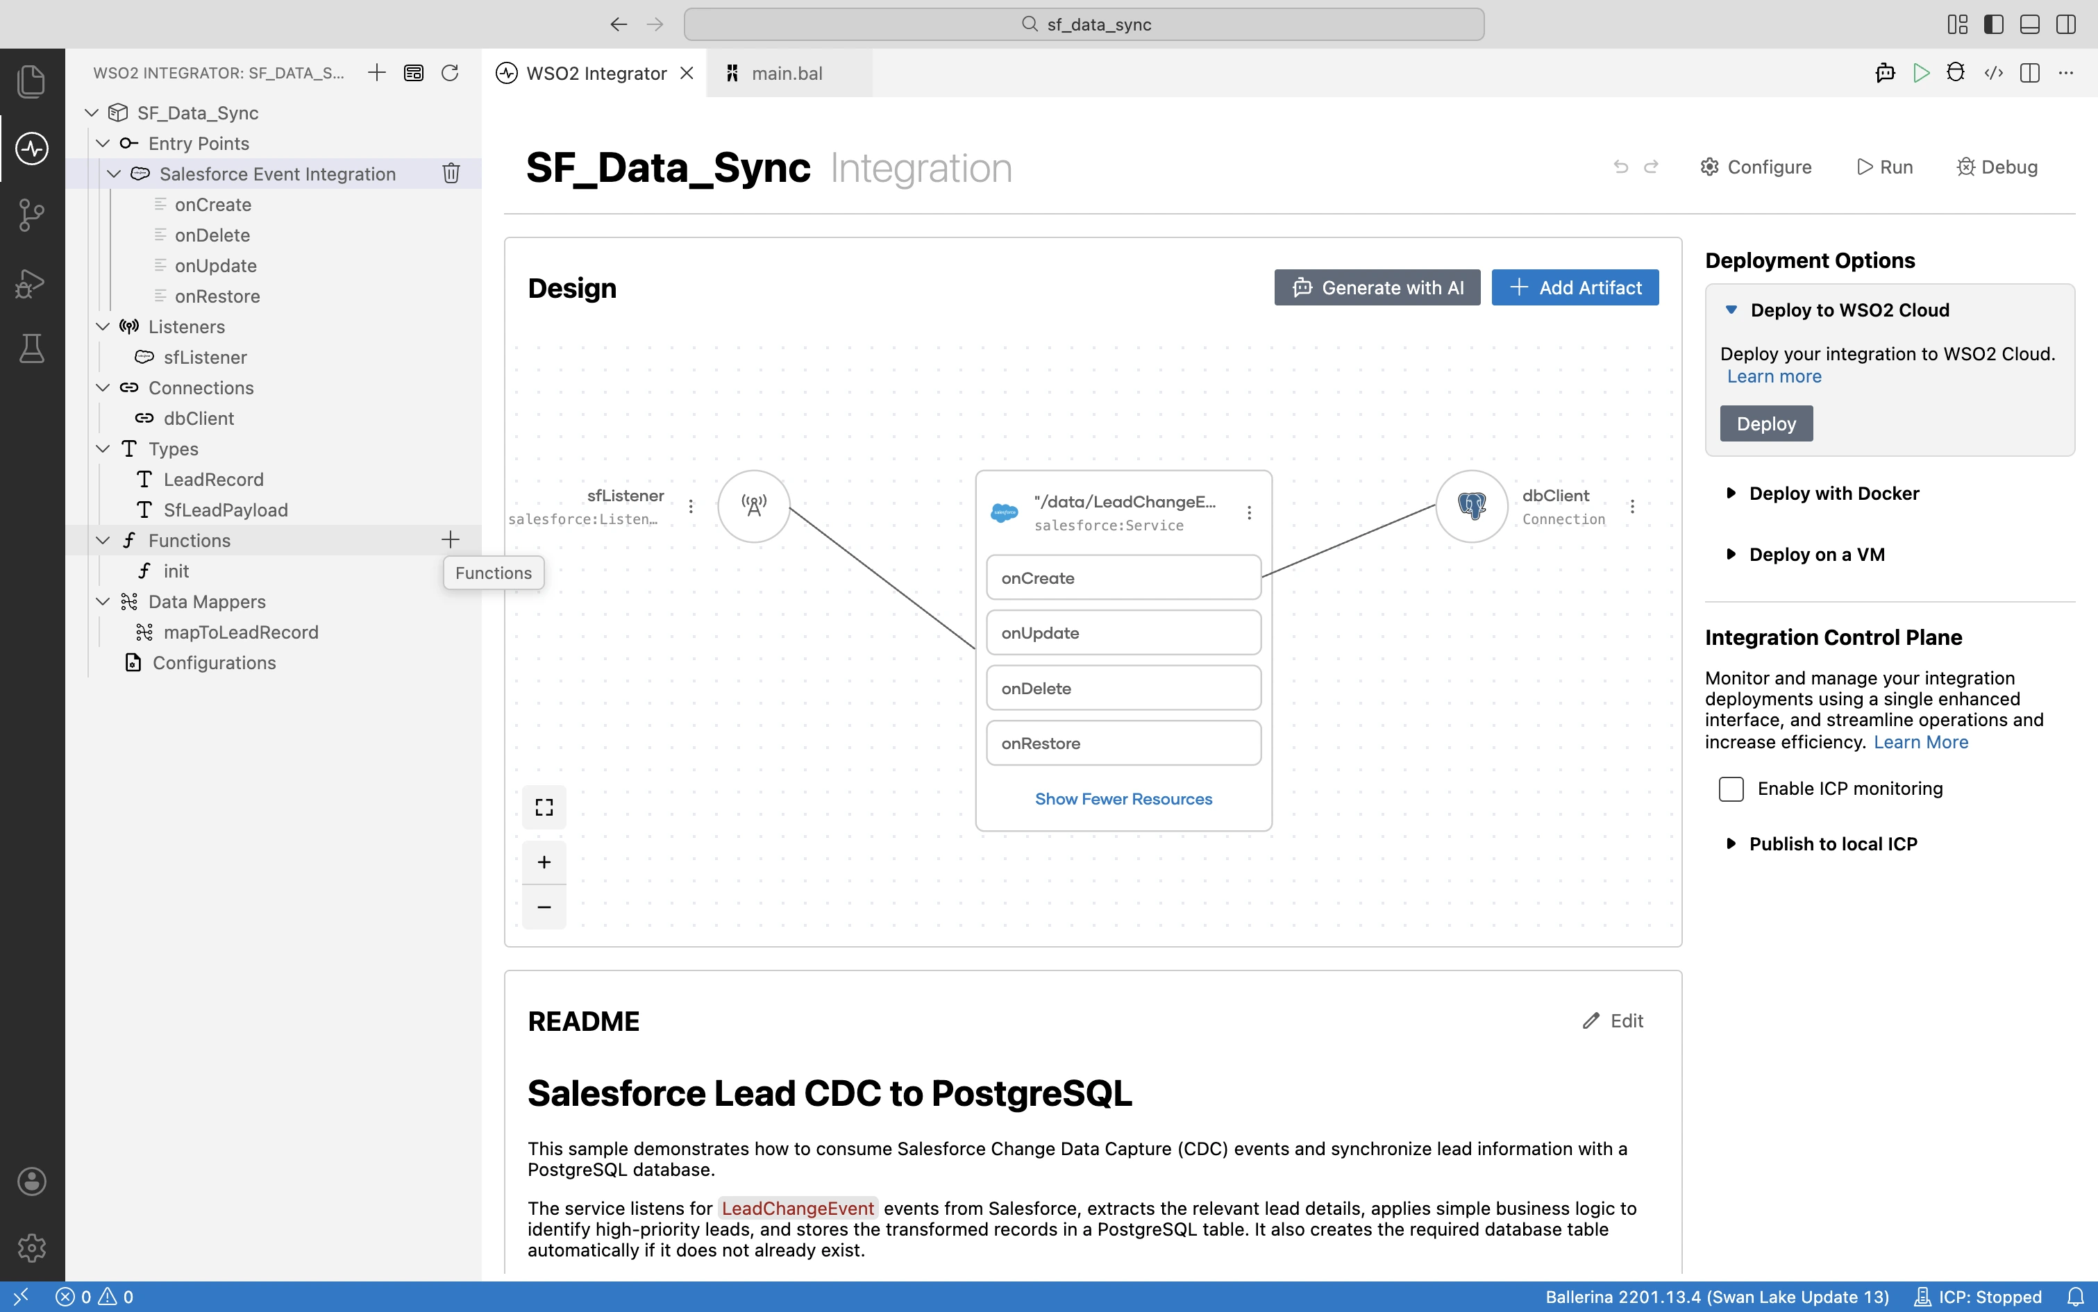Click the plus icon in WSO2 Integrator panel header
The image size is (2098, 1312).
click(376, 73)
